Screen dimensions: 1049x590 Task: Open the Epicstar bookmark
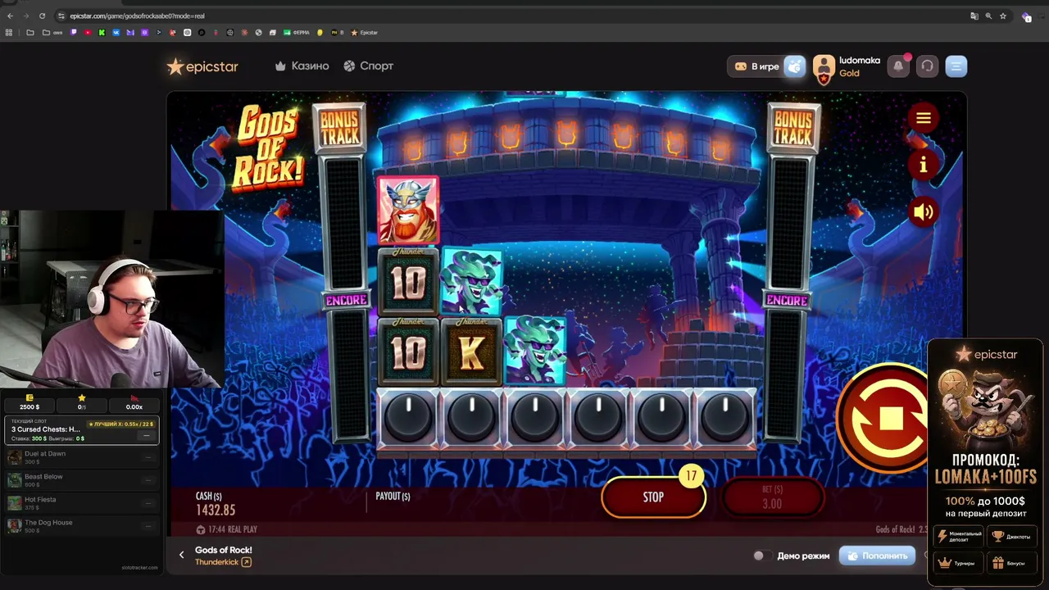point(365,33)
